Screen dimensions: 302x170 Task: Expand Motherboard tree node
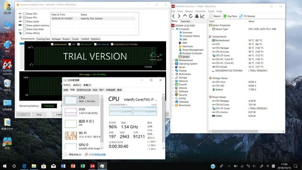coord(173,60)
